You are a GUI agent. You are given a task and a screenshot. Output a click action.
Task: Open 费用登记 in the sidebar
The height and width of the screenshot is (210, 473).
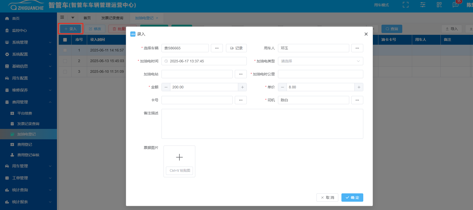[x=25, y=145]
